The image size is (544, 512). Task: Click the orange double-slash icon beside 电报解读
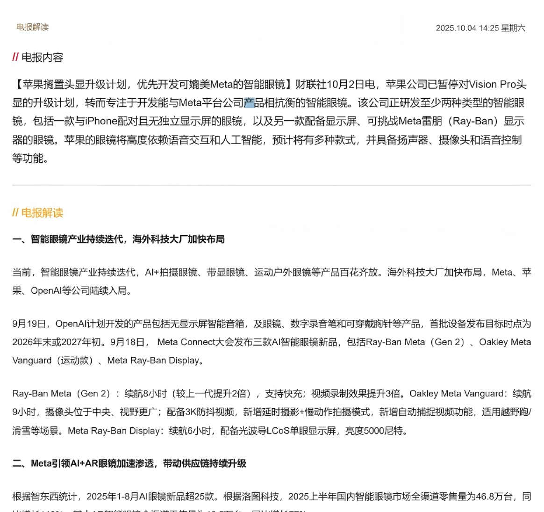point(15,213)
